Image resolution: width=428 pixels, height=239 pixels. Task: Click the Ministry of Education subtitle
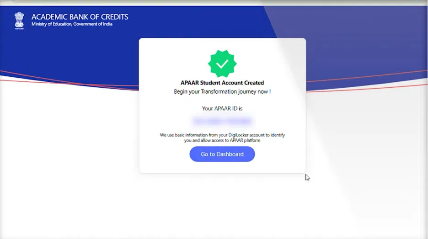click(72, 24)
